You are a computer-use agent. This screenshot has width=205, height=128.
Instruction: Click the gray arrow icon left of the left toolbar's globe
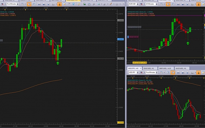tap(69, 4)
